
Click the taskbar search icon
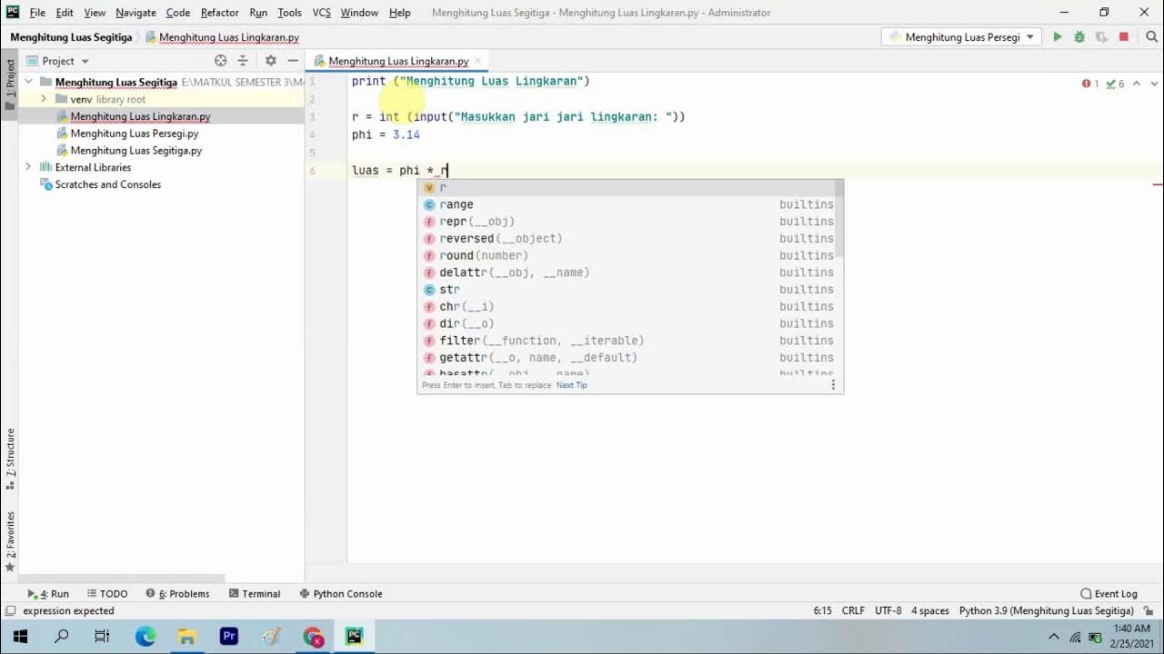pyautogui.click(x=62, y=637)
